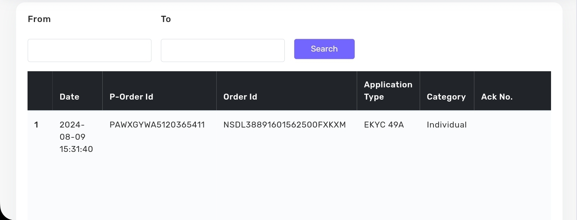Click the Category column header
The height and width of the screenshot is (220, 577).
tap(446, 97)
